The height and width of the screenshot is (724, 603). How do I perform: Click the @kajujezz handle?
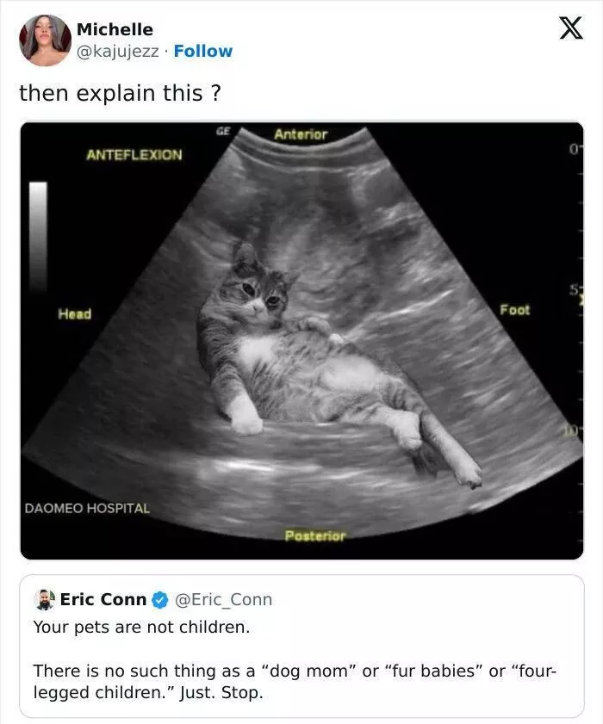[x=117, y=51]
